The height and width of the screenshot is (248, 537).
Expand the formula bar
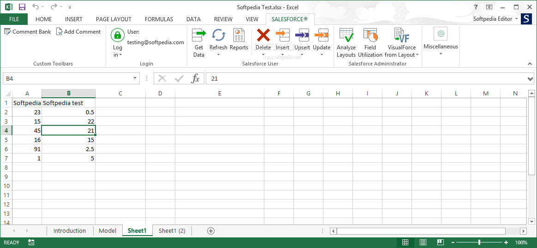coord(531,79)
